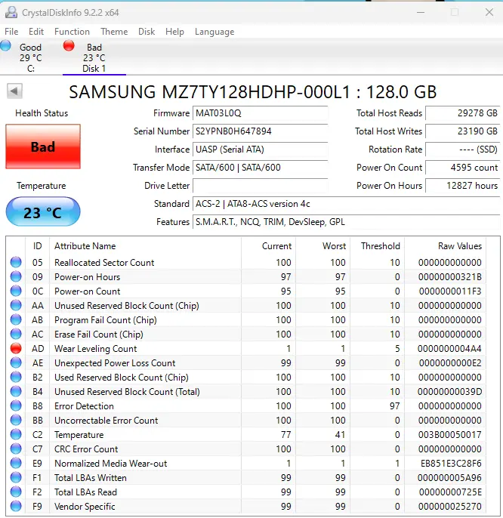503x518 pixels.
Task: Click status orb for Program Fail Count (Chip)
Action: tap(16, 320)
